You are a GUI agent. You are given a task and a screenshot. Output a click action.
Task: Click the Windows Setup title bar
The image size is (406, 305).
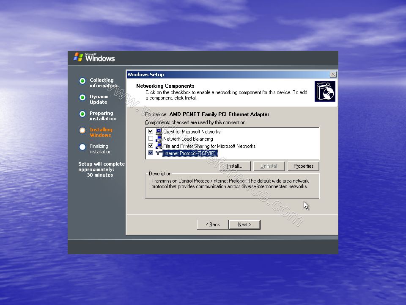click(231, 75)
